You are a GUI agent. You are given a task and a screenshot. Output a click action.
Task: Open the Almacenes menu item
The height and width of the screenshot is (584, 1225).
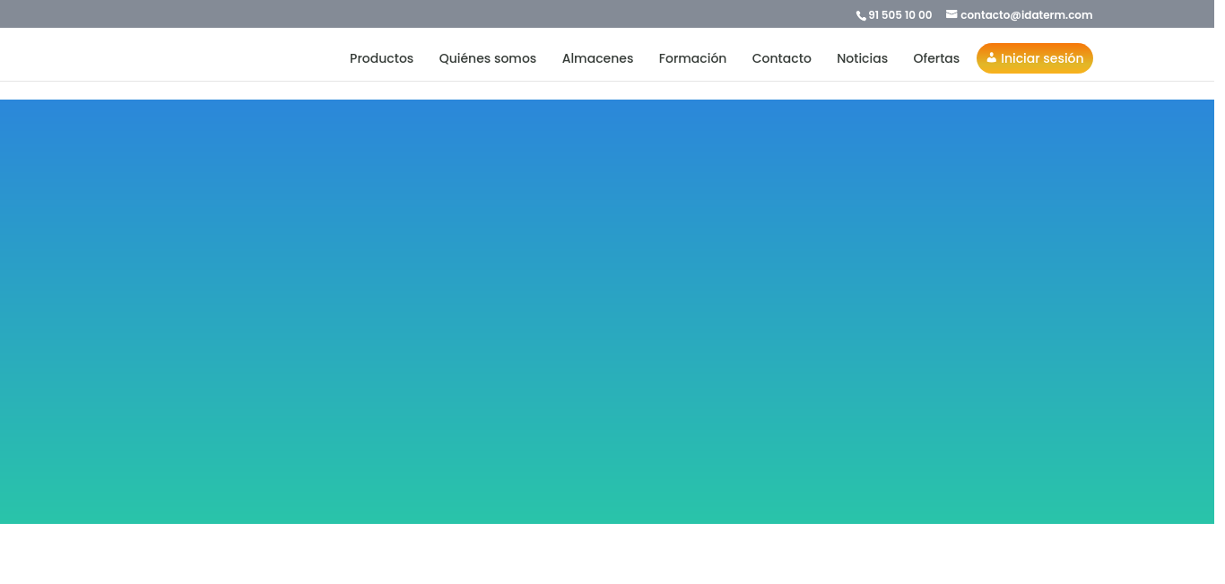click(x=597, y=58)
